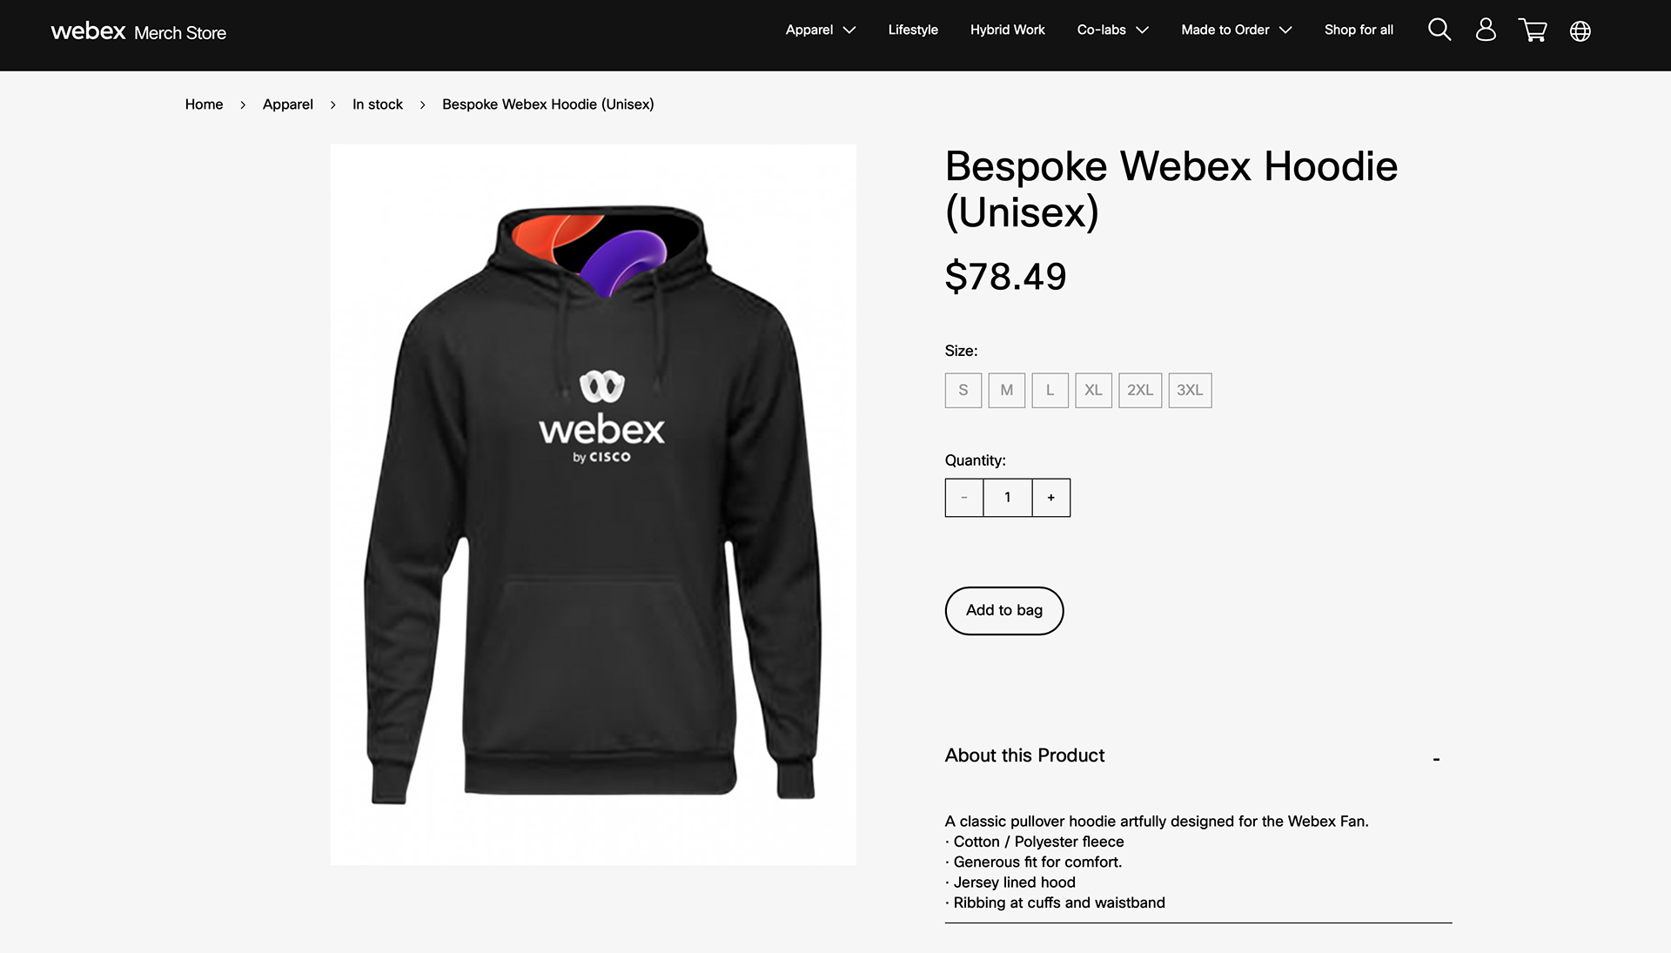This screenshot has height=953, width=1671.
Task: Select size S
Action: [x=963, y=391]
